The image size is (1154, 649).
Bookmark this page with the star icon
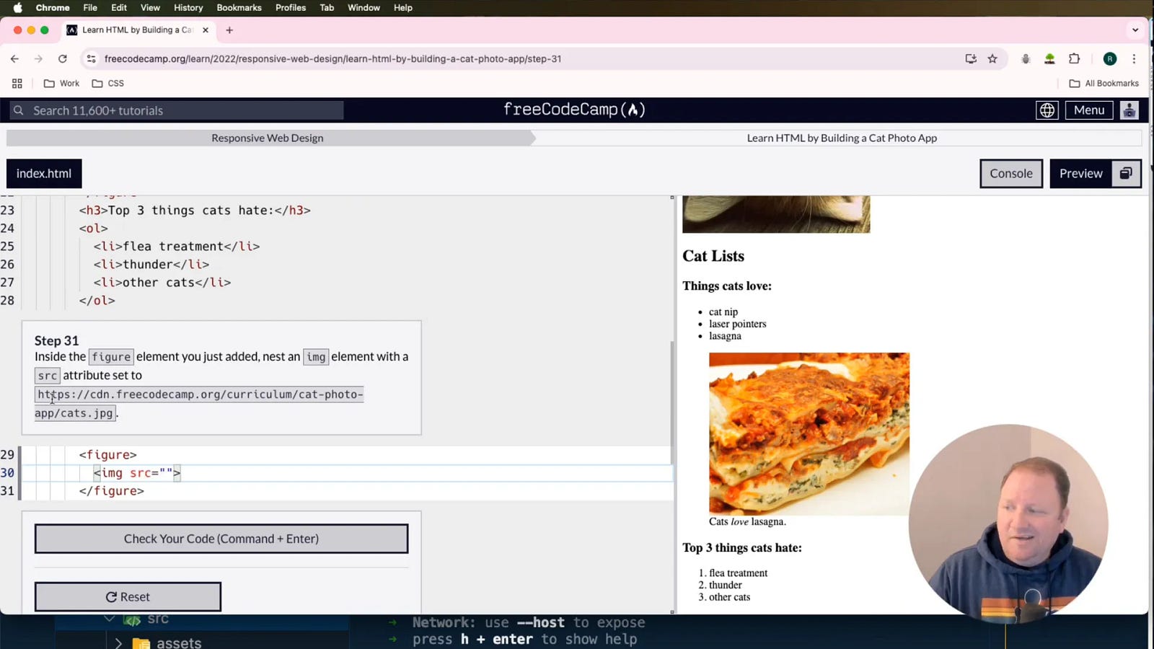point(992,59)
